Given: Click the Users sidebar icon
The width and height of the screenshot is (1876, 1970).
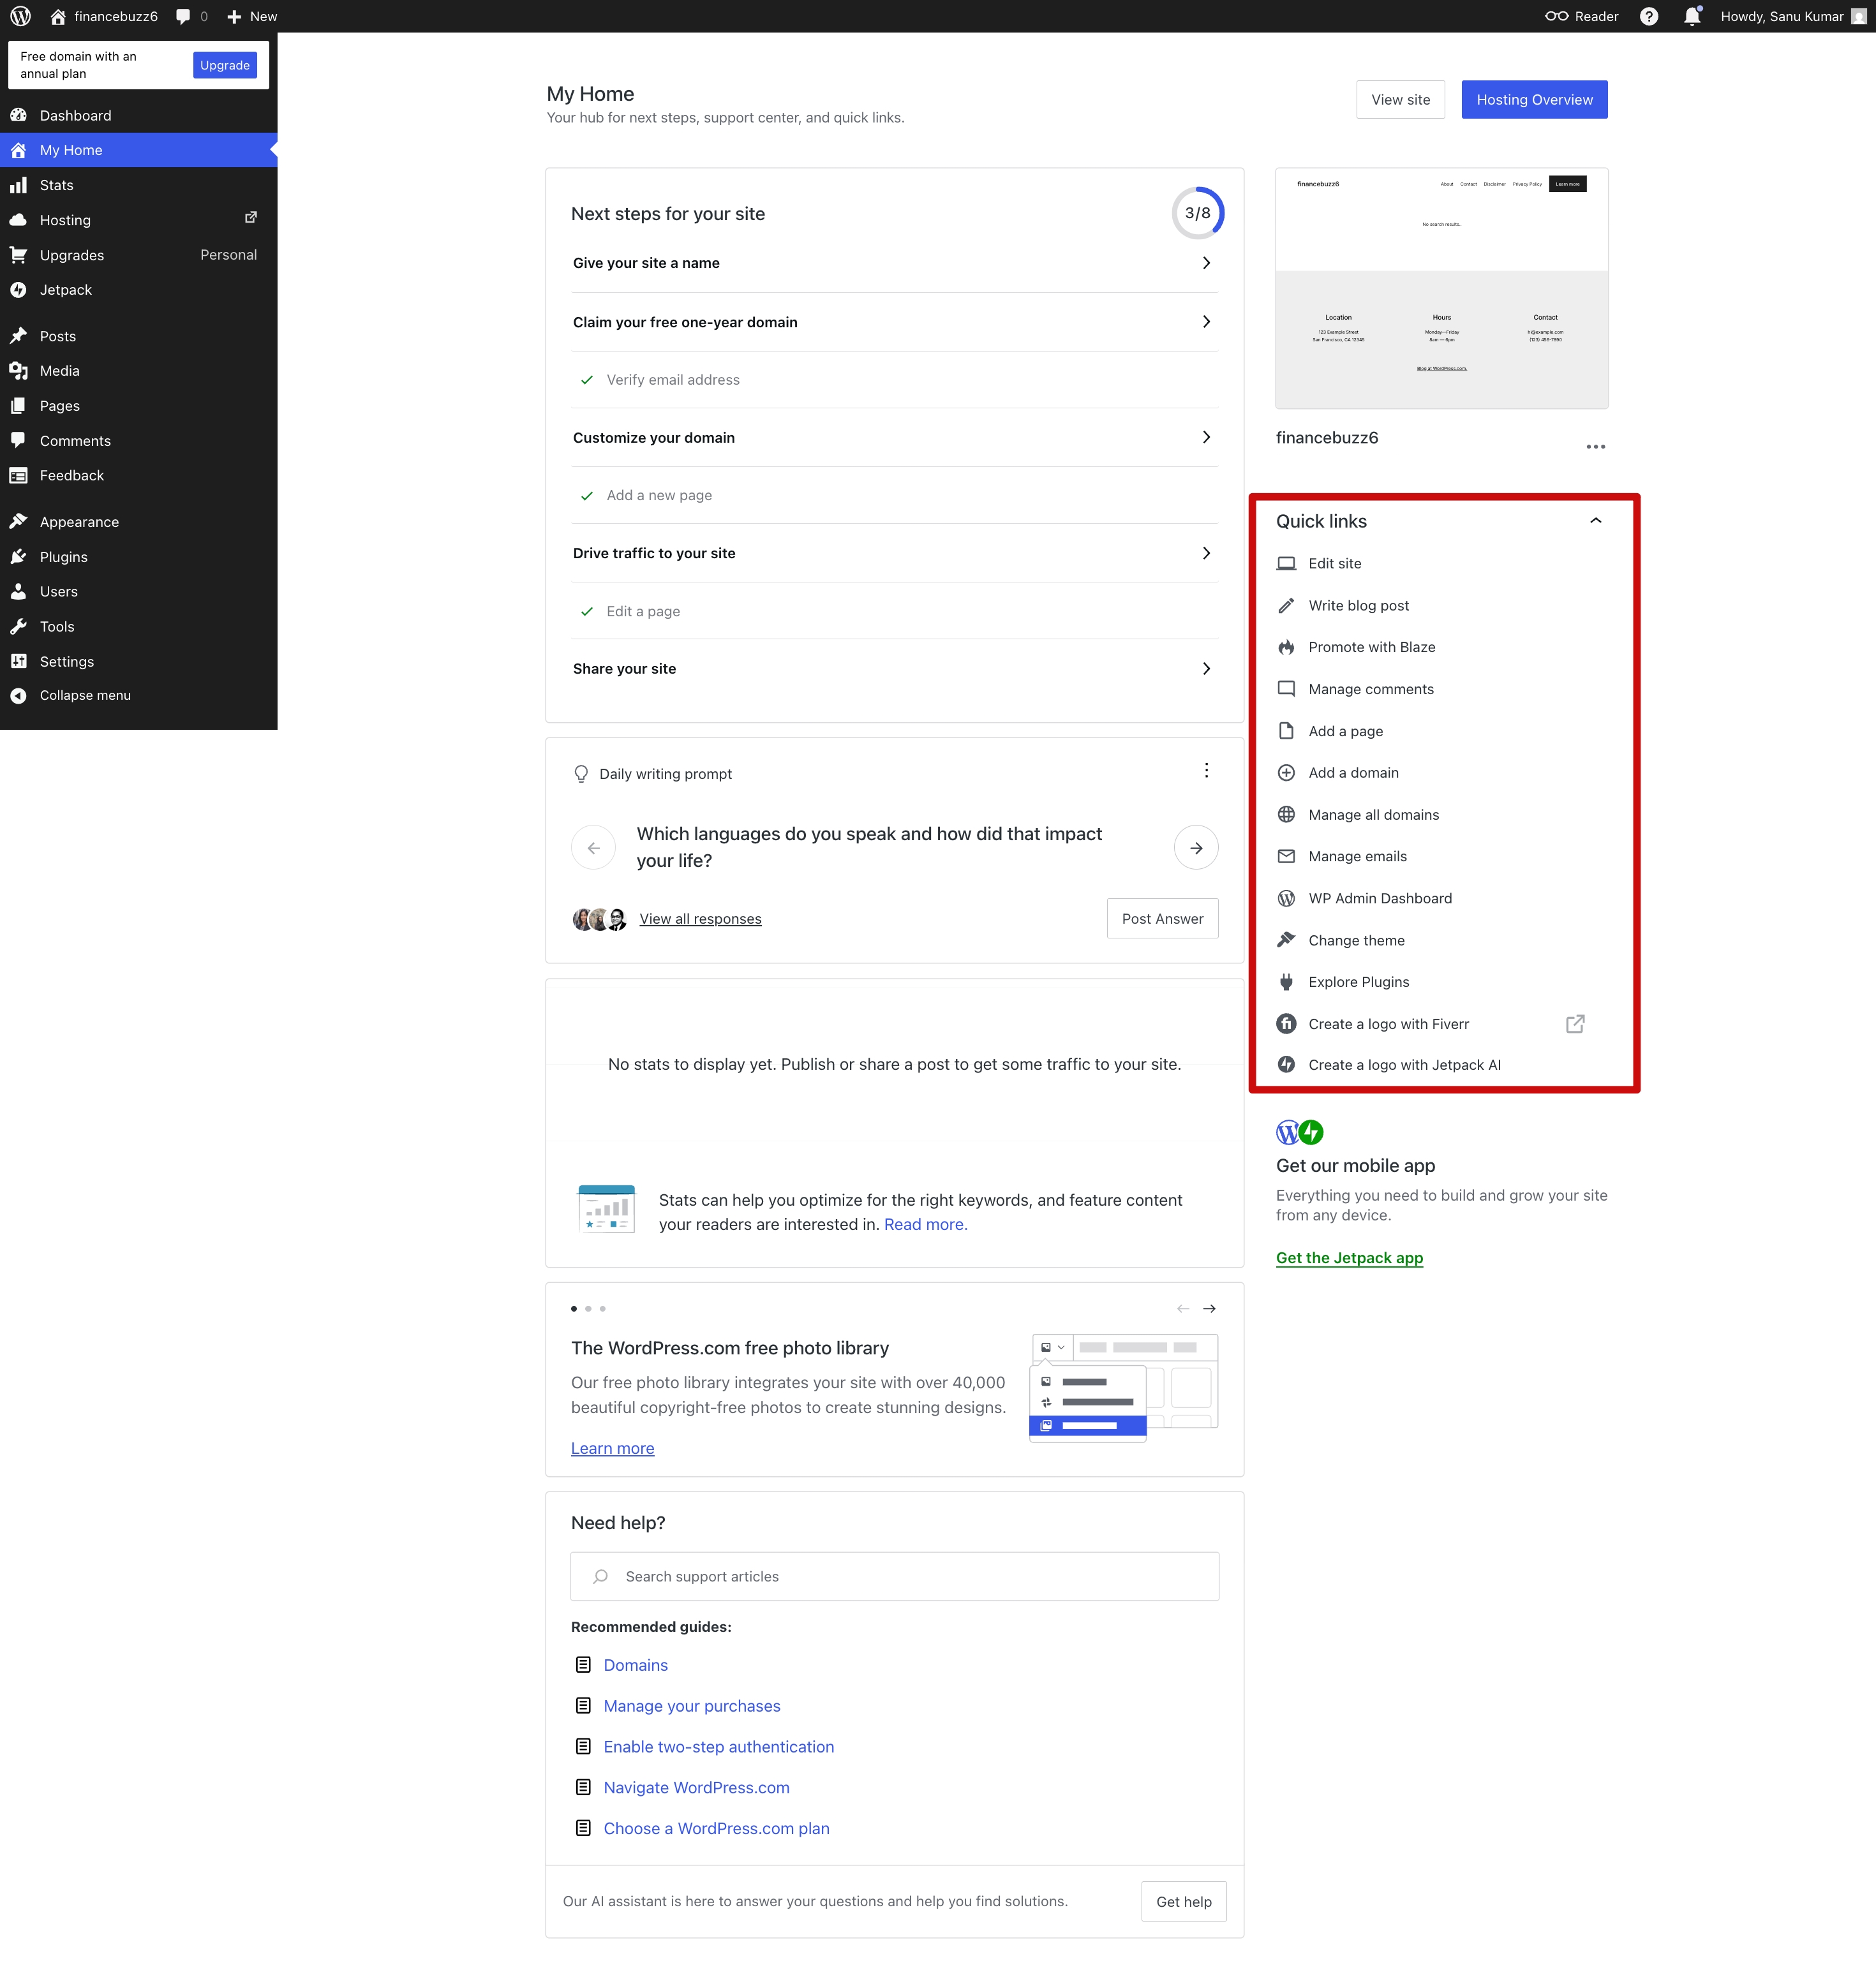Looking at the screenshot, I should [x=18, y=592].
